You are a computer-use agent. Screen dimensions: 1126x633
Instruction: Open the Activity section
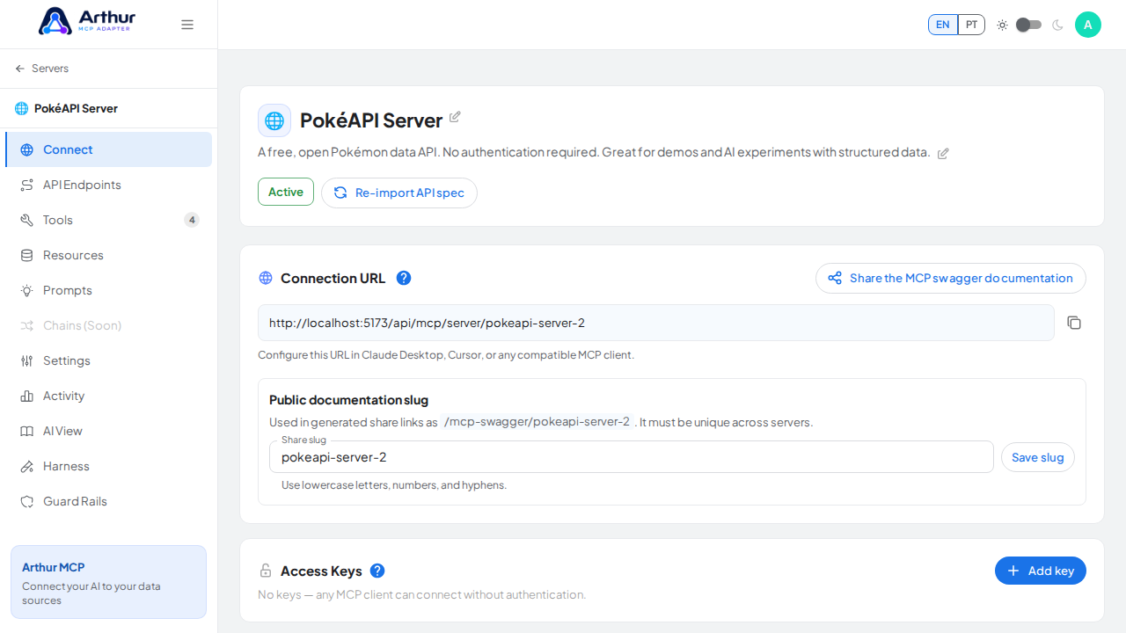coord(108,396)
